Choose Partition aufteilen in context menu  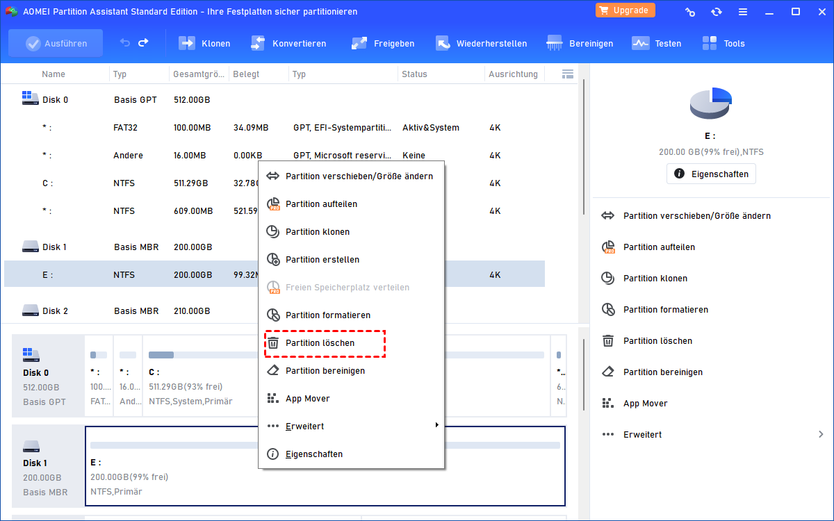point(351,204)
